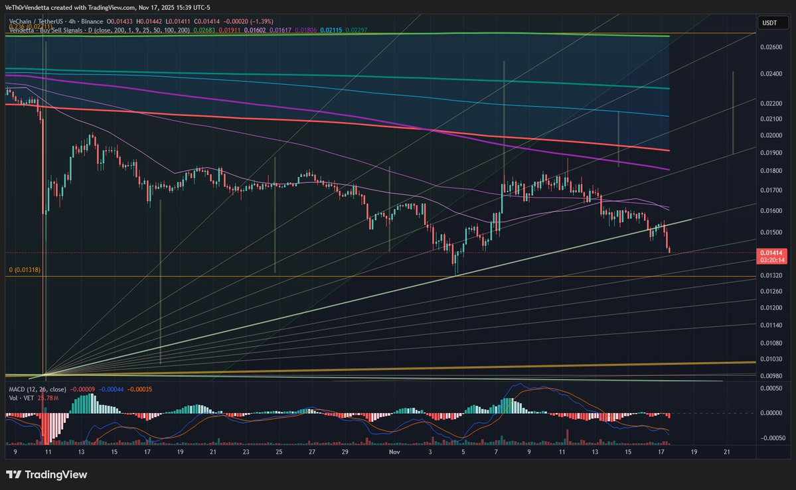Click the TradingView logo at the bottom
This screenshot has width=796, height=490.
pos(46,475)
